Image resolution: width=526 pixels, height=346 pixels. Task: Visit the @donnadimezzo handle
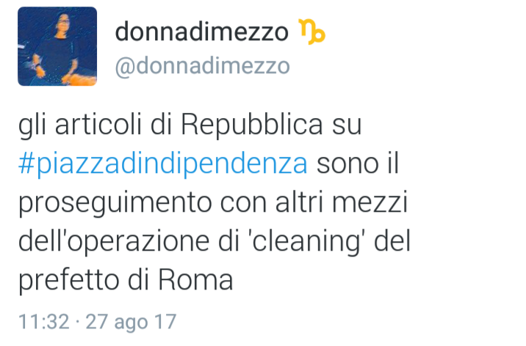tap(202, 66)
